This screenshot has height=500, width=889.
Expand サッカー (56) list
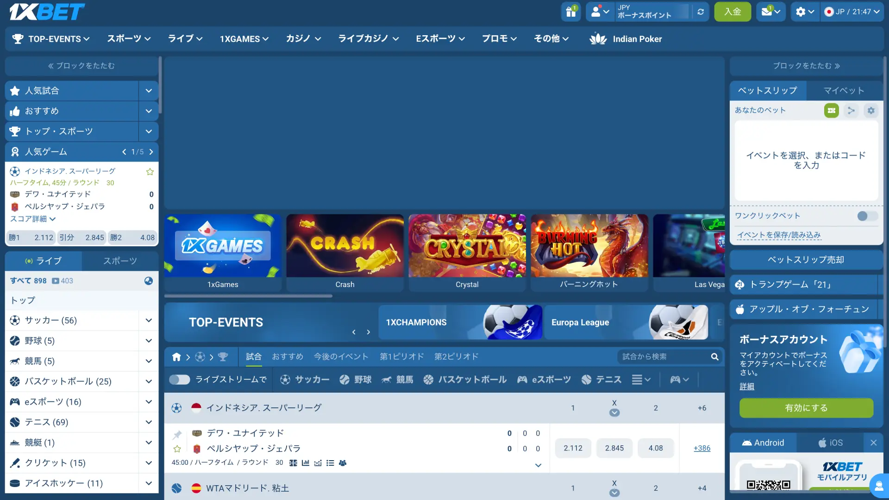[149, 320]
